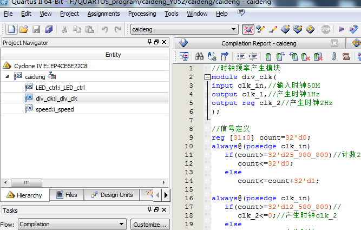Click the Cut scissors icon

coord(64,29)
